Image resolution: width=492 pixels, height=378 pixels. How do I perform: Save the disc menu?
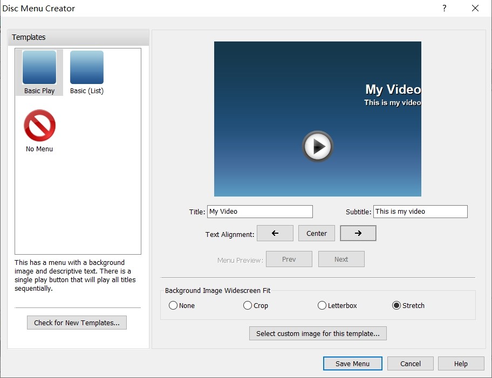(x=352, y=363)
